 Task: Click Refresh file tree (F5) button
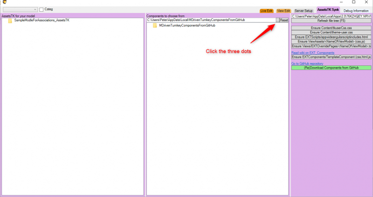coord(332,21)
